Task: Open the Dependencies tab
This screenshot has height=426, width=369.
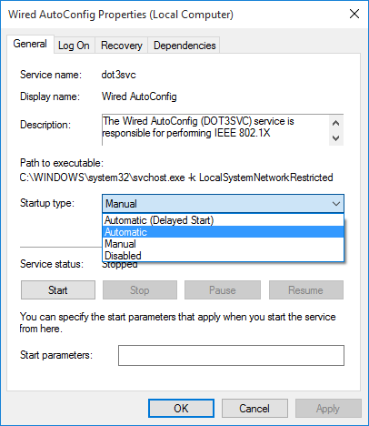Action: coord(184,46)
